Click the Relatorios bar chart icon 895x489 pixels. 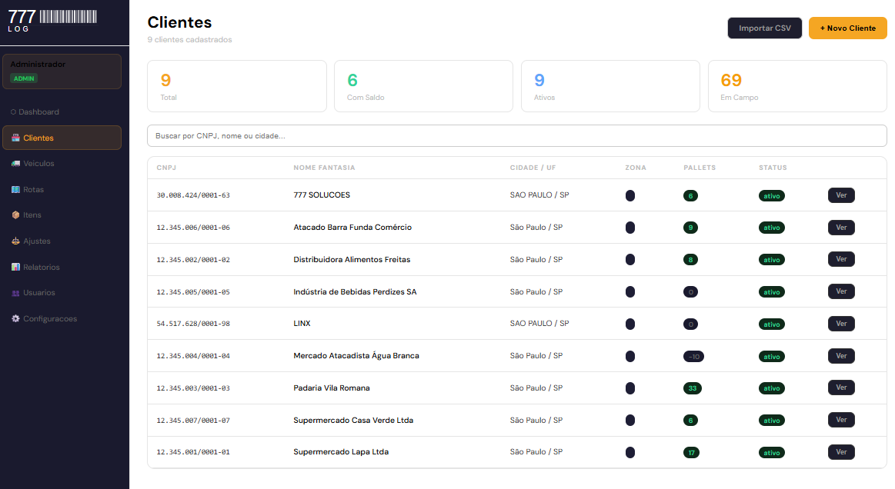(15, 268)
